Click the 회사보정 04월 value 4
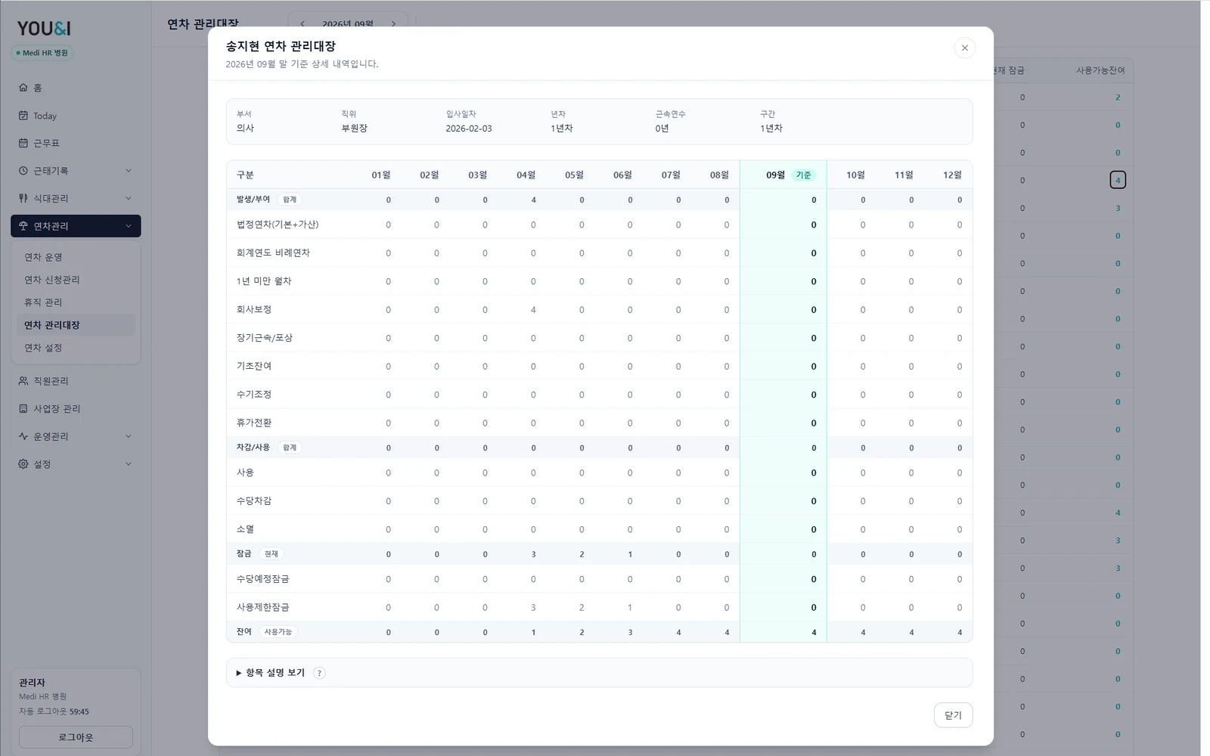The width and height of the screenshot is (1210, 756). click(x=533, y=310)
